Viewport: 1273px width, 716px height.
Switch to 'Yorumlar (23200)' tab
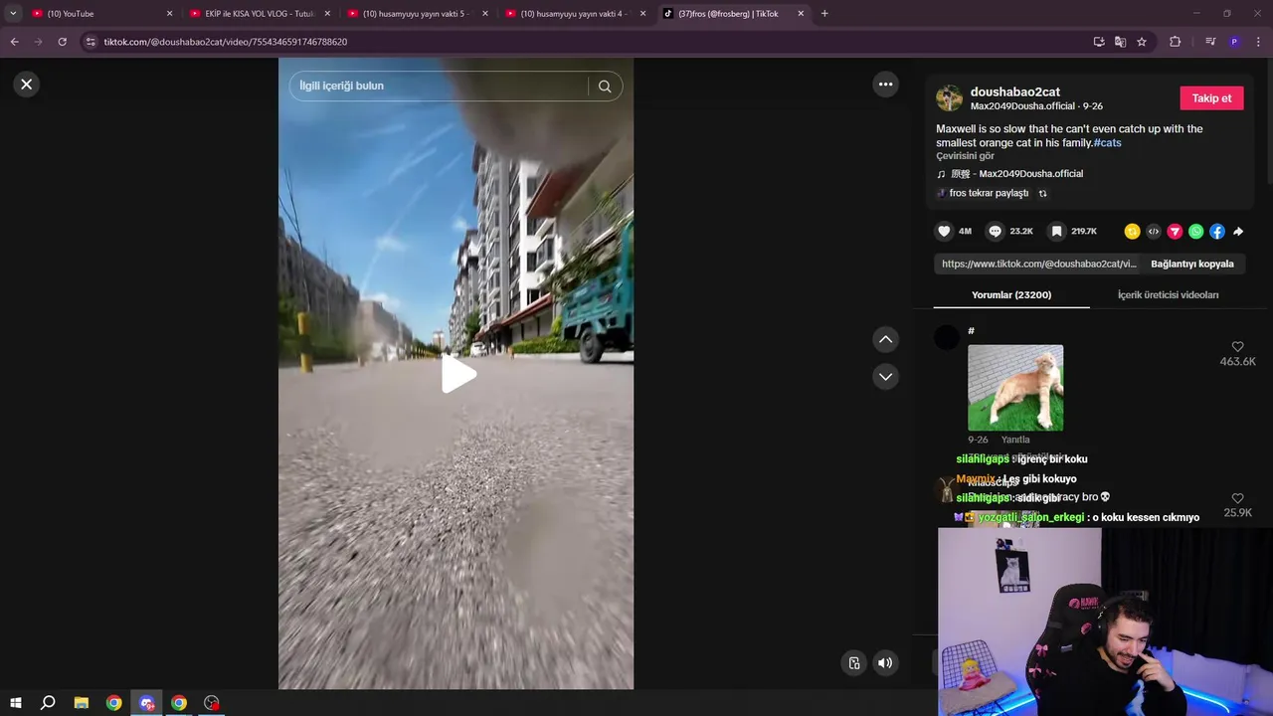point(1010,295)
